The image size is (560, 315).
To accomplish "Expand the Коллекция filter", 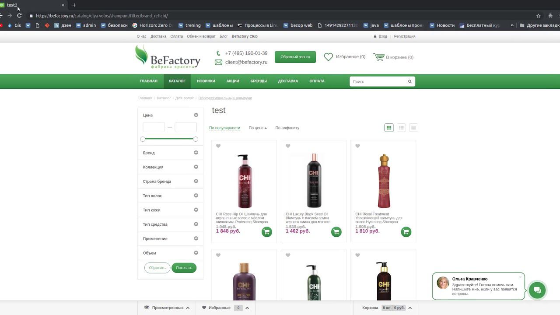I will coord(196,167).
